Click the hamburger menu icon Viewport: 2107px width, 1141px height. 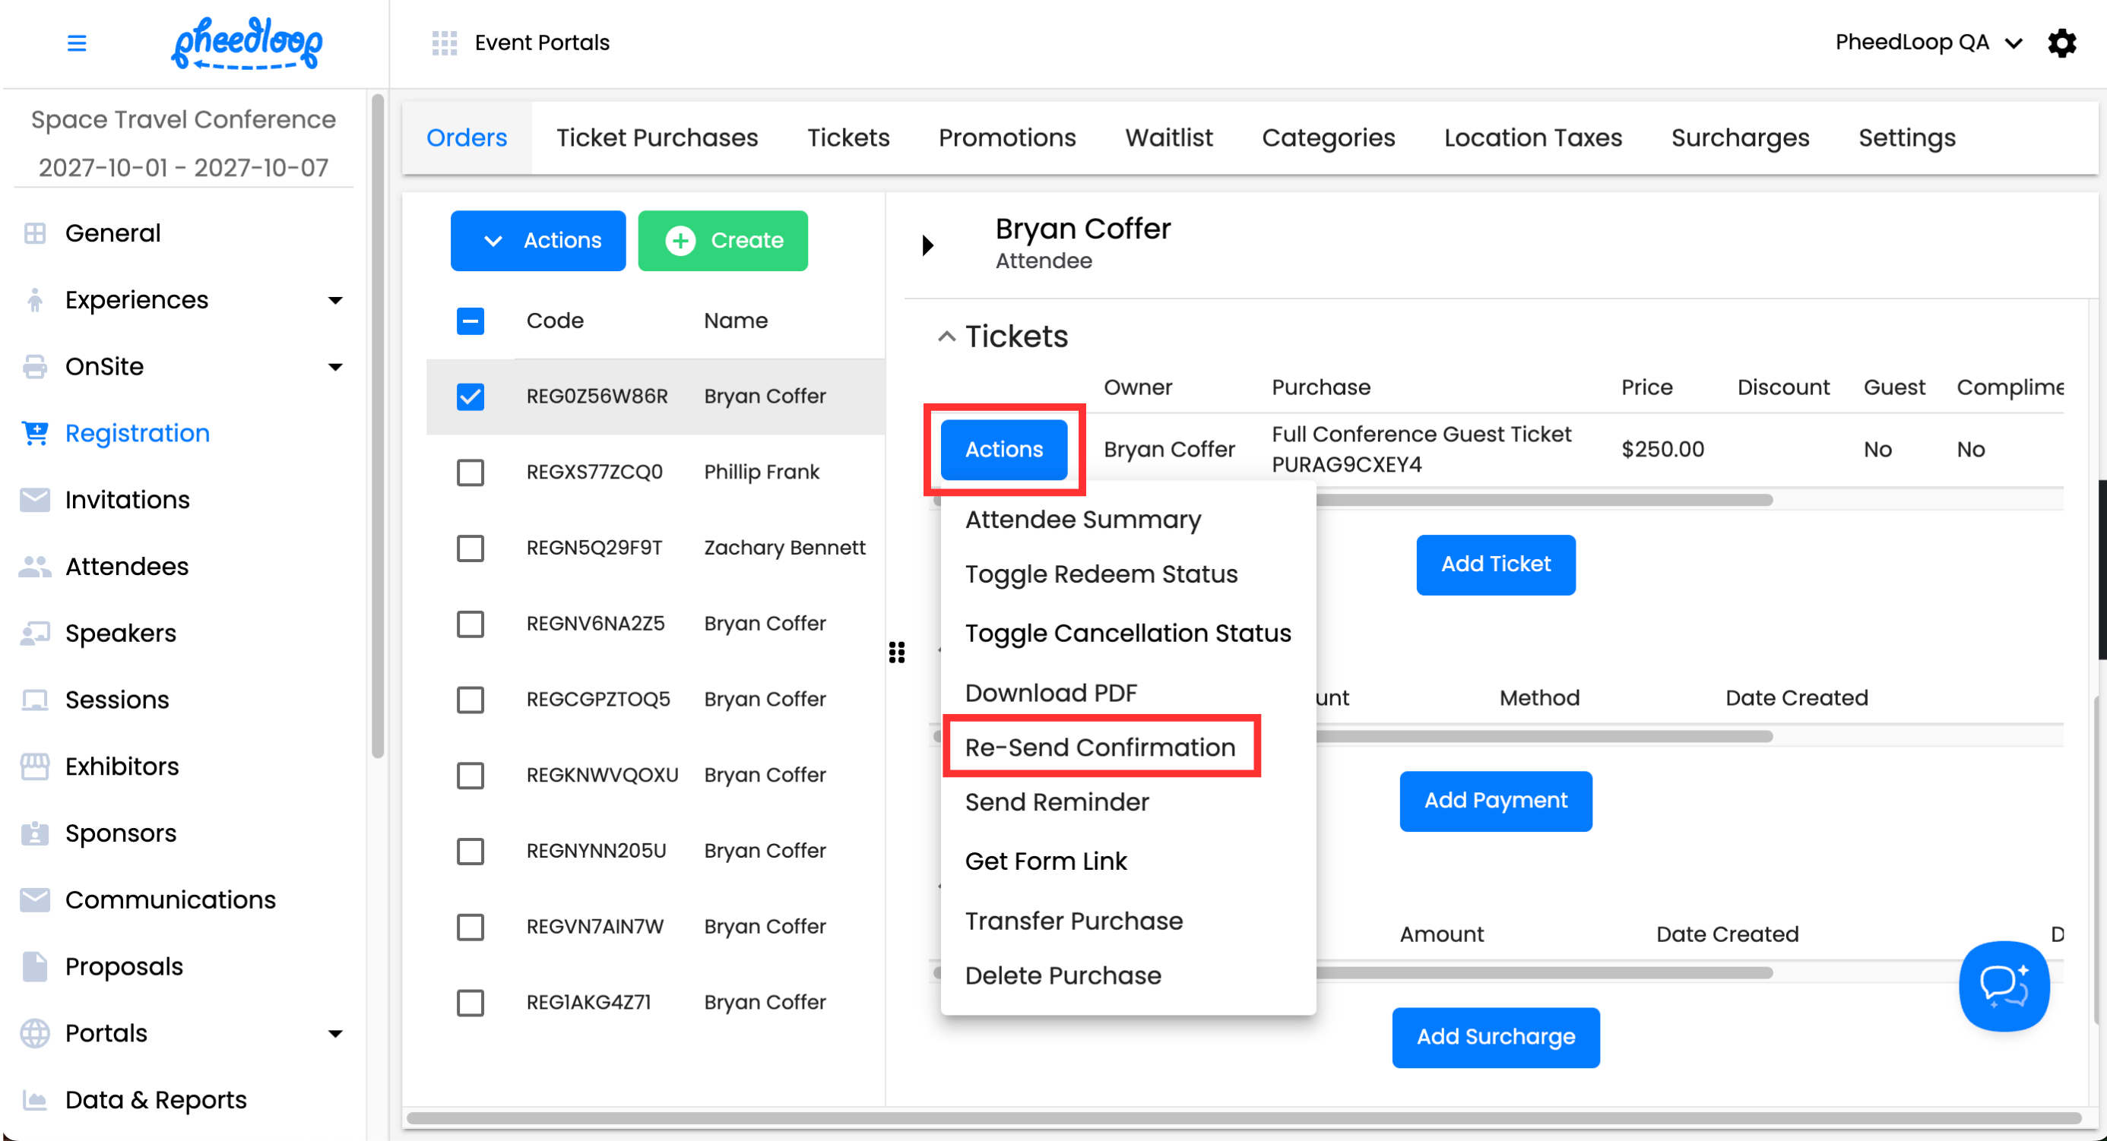click(76, 43)
